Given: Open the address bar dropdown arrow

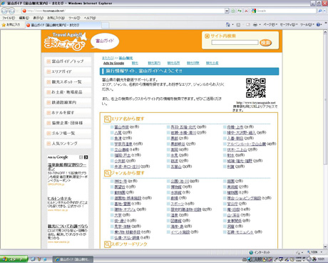Looking at the screenshot, I should point(227,11).
